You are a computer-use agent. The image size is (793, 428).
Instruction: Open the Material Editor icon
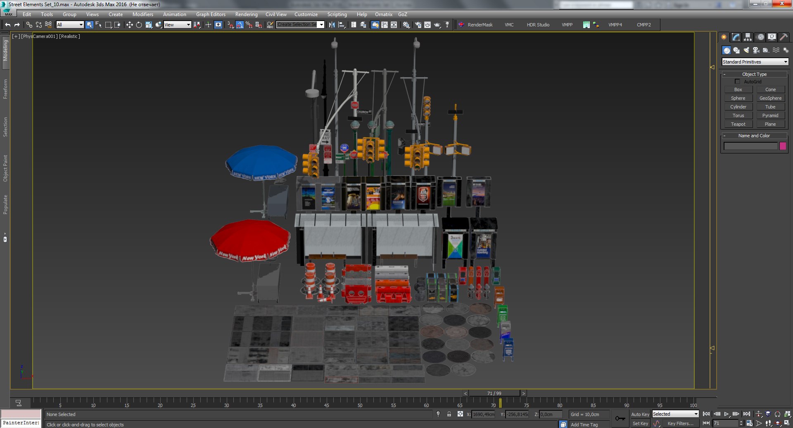(x=406, y=25)
